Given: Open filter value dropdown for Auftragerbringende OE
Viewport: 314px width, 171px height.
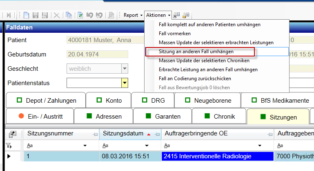Looking at the screenshot, I should [260, 146].
